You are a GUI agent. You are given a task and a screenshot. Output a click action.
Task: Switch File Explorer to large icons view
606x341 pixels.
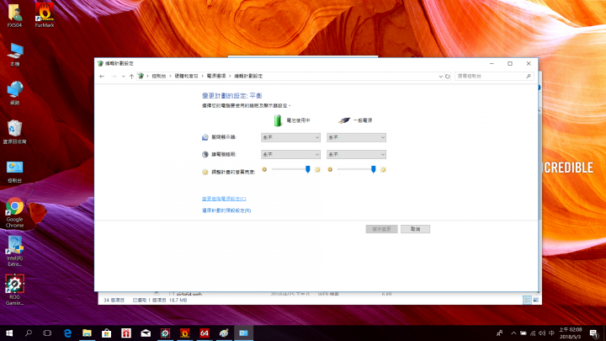click(535, 300)
